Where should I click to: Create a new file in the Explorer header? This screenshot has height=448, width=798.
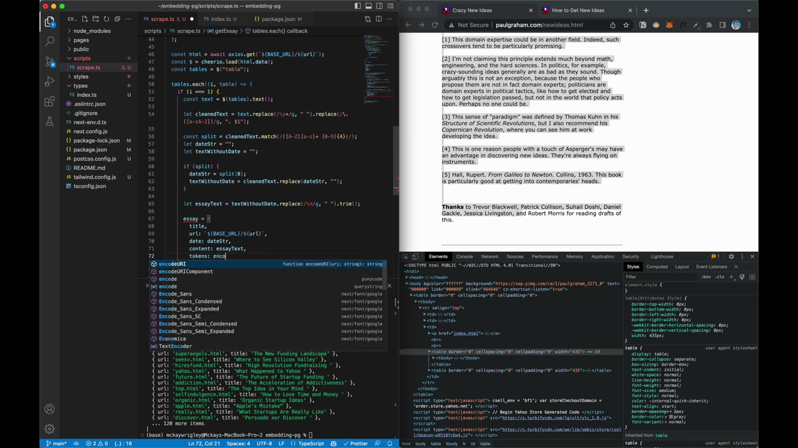click(85, 19)
